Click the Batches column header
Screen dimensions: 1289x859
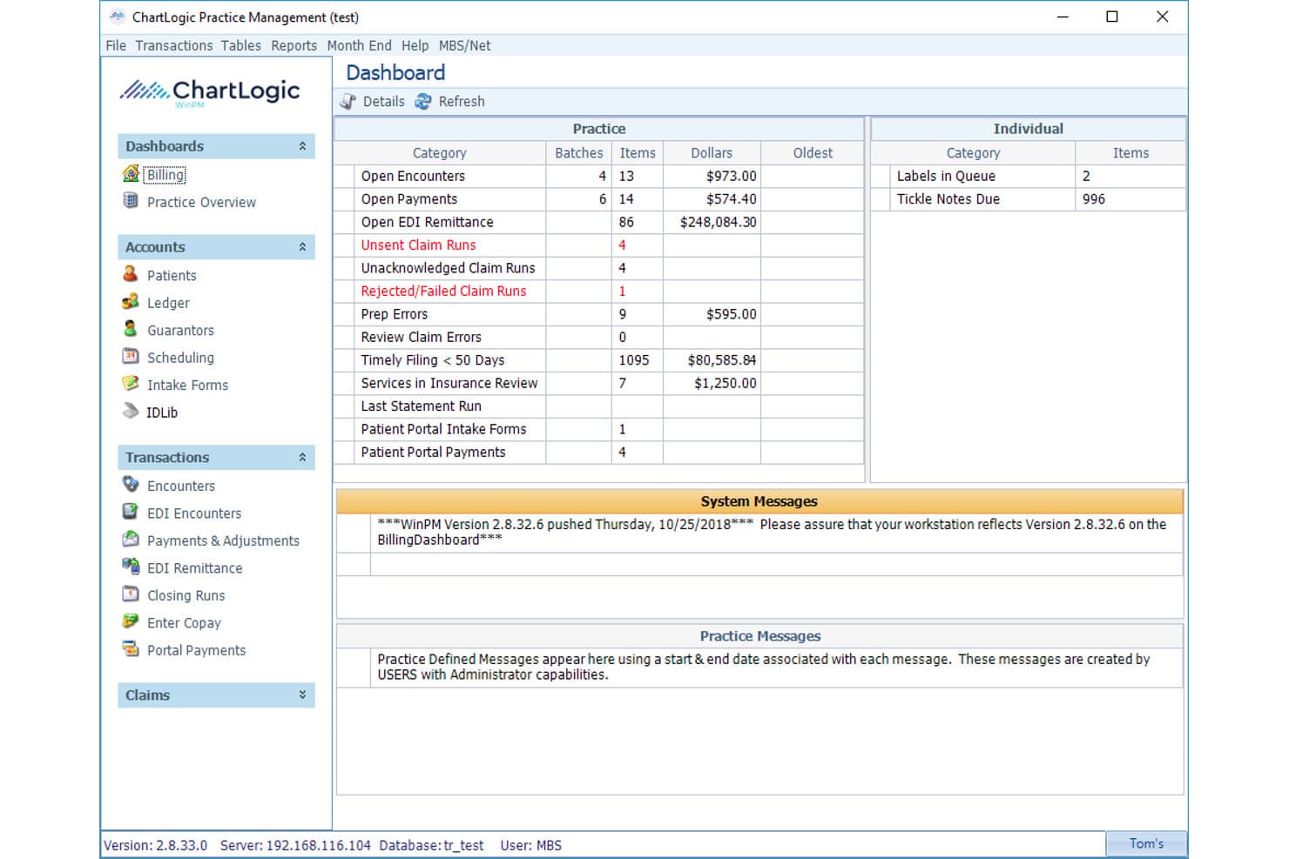(x=579, y=152)
